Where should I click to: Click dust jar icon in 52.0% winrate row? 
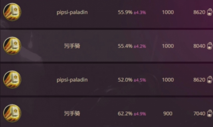click(x=210, y=79)
